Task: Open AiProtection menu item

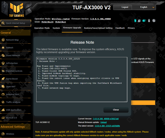Action: tap(16, 63)
